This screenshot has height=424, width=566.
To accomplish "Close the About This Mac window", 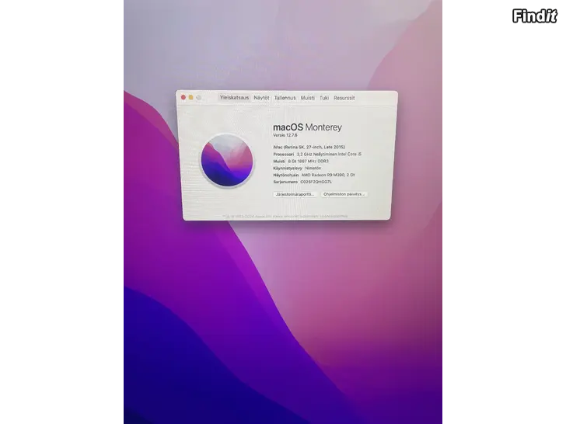I will 183,98.
